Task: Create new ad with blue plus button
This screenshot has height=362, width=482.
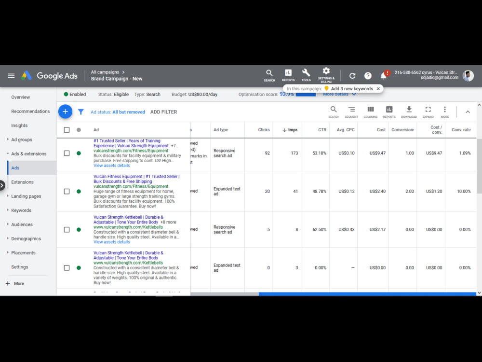Action: click(x=65, y=111)
